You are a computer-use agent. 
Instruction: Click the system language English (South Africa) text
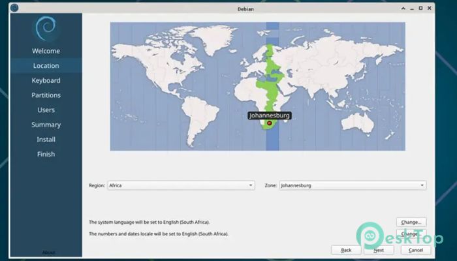[150, 222]
